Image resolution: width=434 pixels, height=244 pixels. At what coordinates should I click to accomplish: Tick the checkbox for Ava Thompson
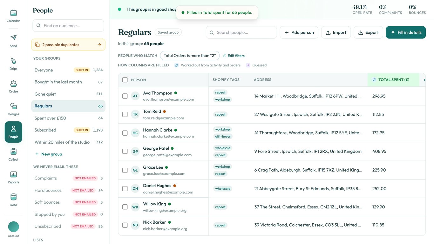[125, 96]
